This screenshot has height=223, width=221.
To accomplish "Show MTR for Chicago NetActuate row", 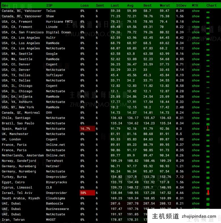I will tap(196, 91).
